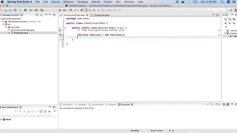Image resolution: width=237 pixels, height=133 pixels.
Task: Switch to the *ConstructorTest.java editor tab
Action: coord(74,15)
